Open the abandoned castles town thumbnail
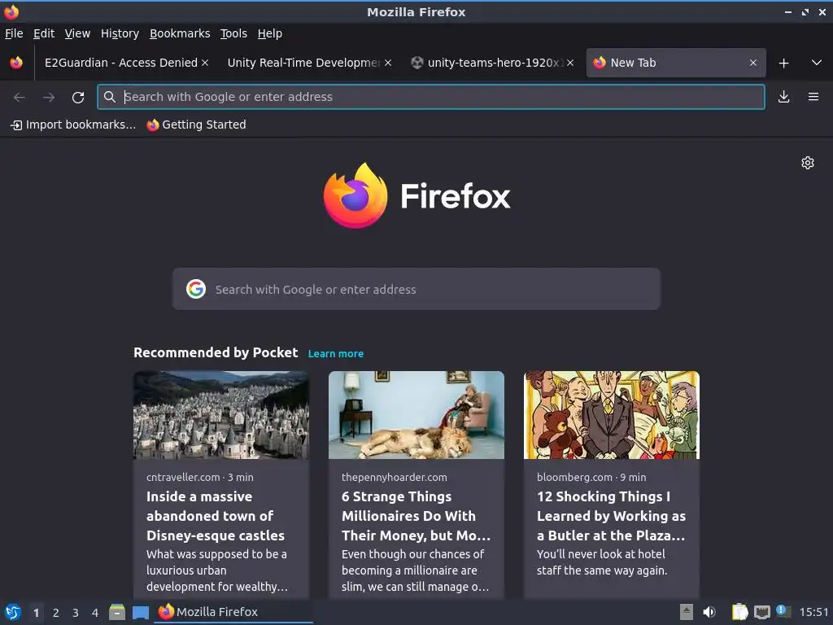 [x=220, y=415]
